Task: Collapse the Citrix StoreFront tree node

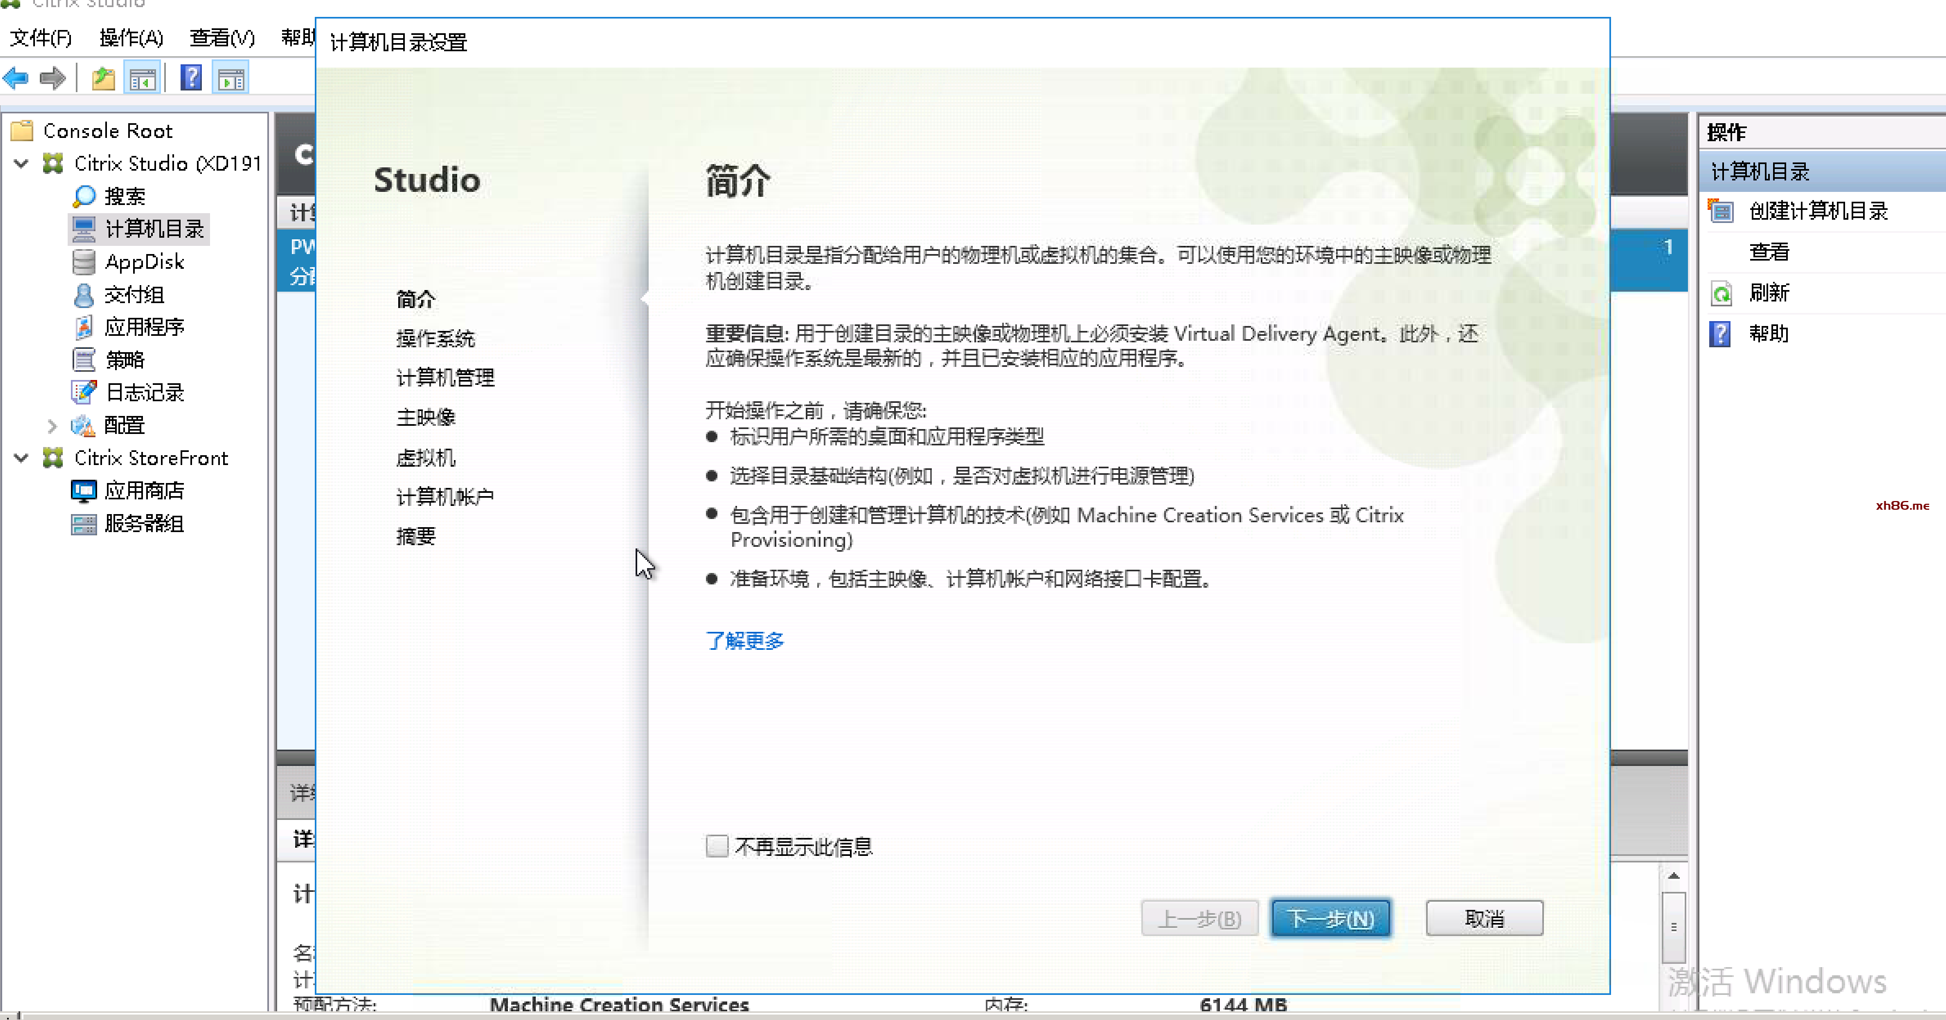Action: pyautogui.click(x=21, y=458)
